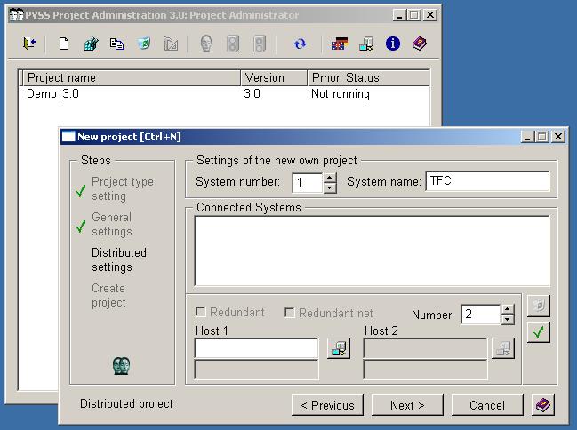Image resolution: width=577 pixels, height=430 pixels.
Task: Click the blank page new project icon
Action: pos(64,44)
